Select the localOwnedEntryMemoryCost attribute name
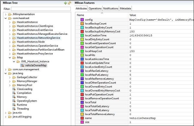Viewport: 194px width, 126px height. click(x=102, y=91)
